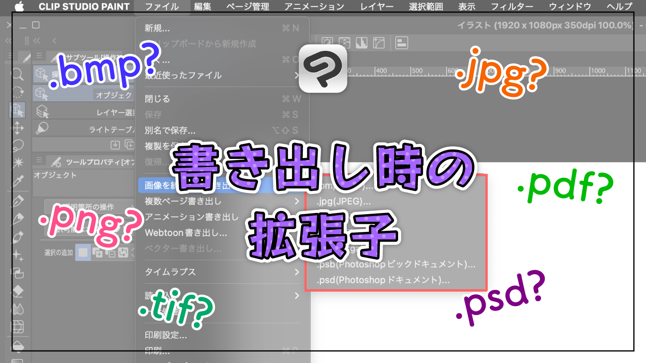Image resolution: width=646 pixels, height=363 pixels.
Task: Open the 表示 menu
Action: (x=467, y=6)
